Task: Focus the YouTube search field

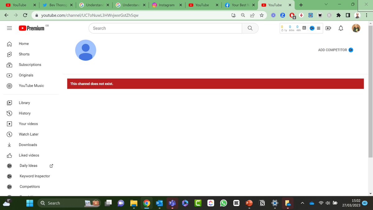Action: 165,28
